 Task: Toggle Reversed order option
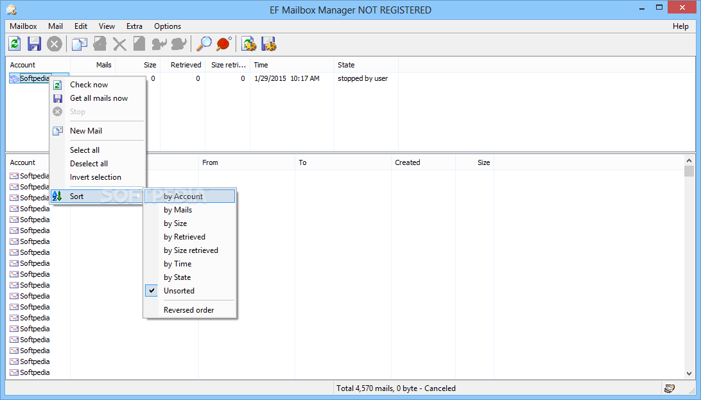(189, 309)
